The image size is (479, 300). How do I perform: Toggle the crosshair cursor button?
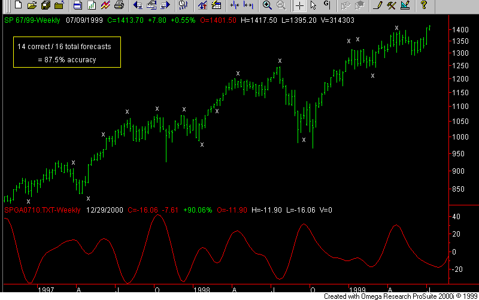pos(299,6)
